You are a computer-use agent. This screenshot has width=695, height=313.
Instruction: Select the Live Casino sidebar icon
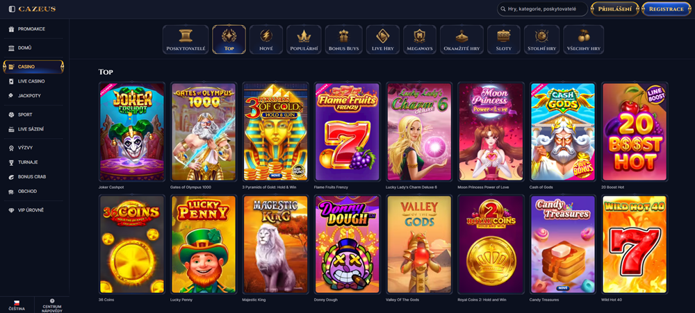[12, 81]
